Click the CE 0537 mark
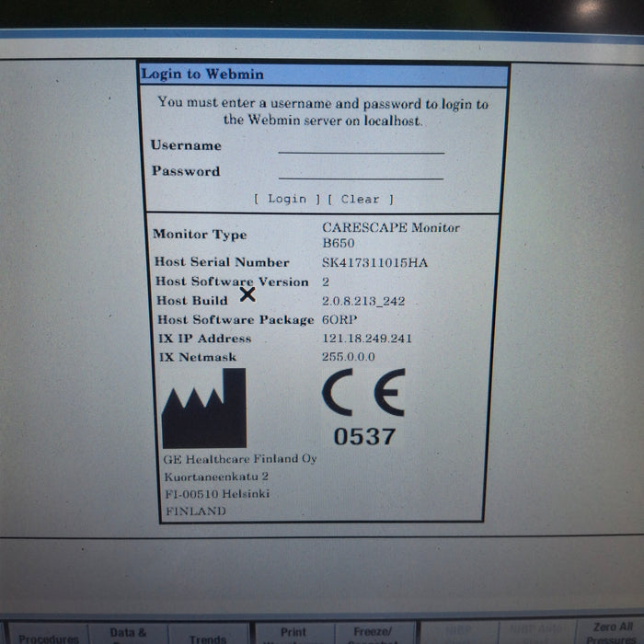644x644 pixels. 364,407
